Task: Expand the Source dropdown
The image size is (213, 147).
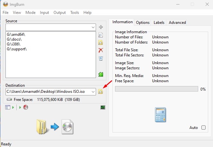Action: (93, 27)
